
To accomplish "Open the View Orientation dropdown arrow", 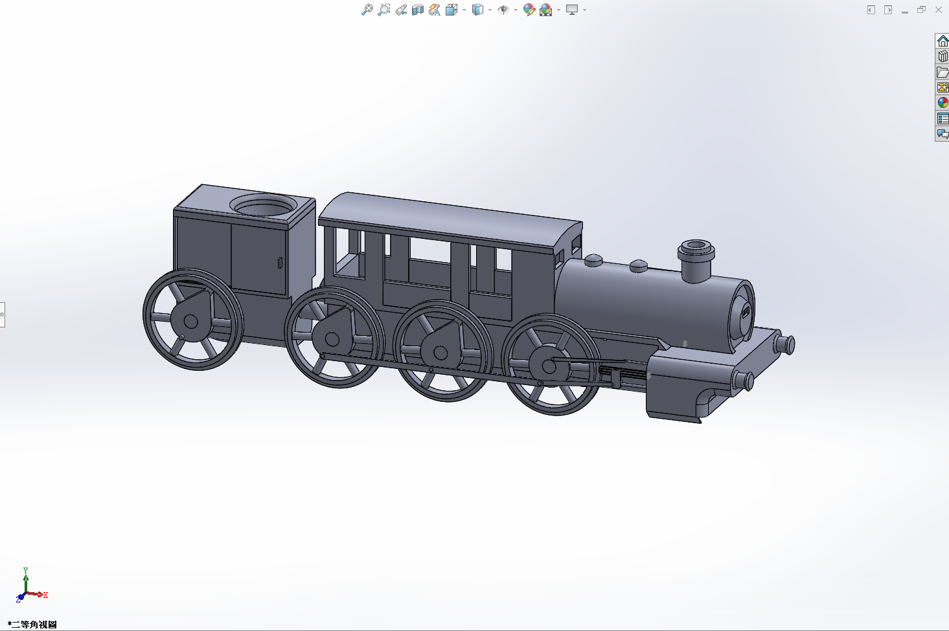I will pos(464,10).
